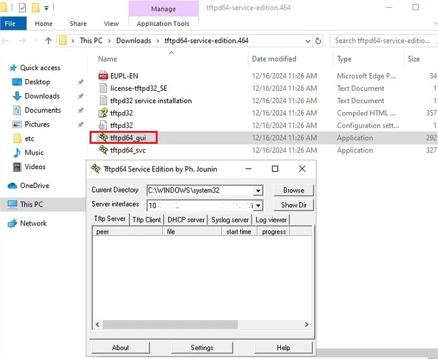Click the OneDrive cloud icon

point(12,185)
